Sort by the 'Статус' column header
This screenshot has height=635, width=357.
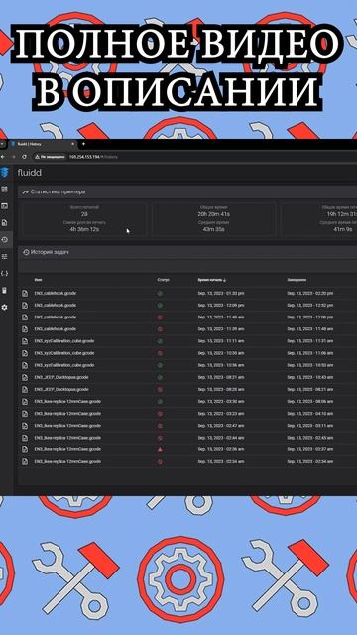(x=163, y=280)
